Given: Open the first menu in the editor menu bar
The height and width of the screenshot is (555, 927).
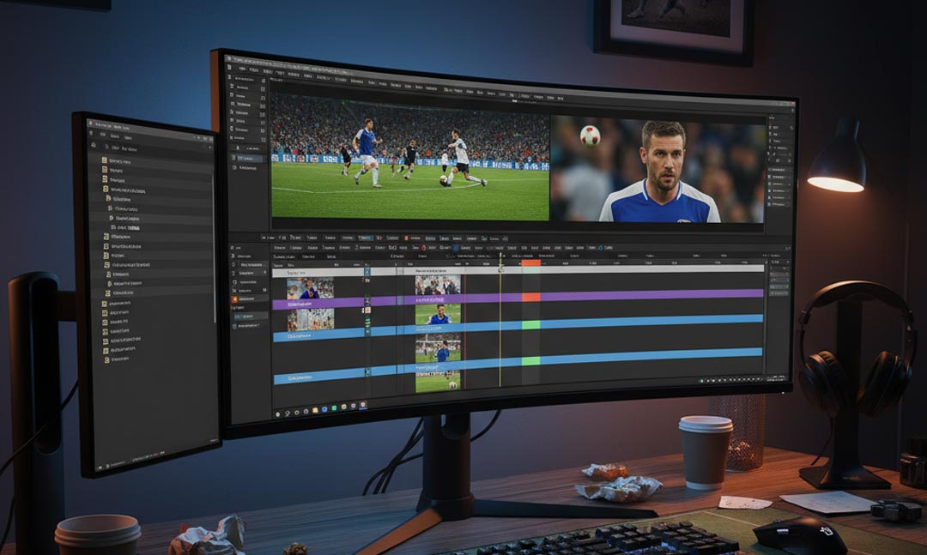Looking at the screenshot, I should (x=241, y=69).
